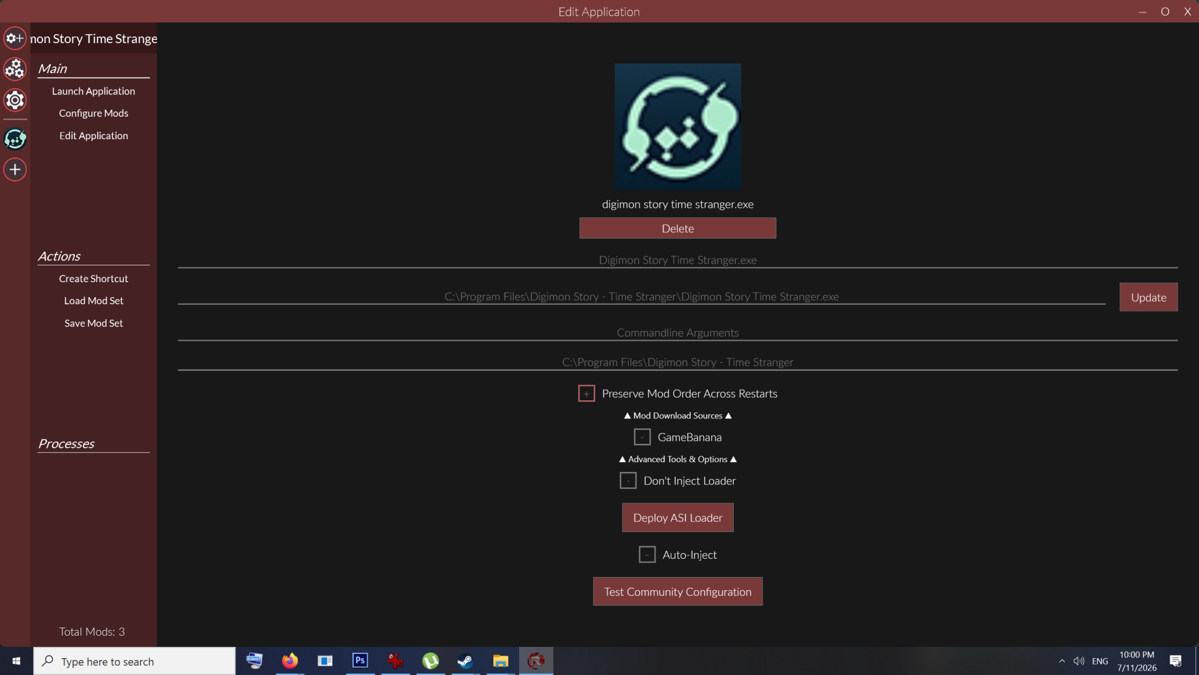Click the search magnifier icon in taskbar
The height and width of the screenshot is (675, 1199).
[x=47, y=661]
